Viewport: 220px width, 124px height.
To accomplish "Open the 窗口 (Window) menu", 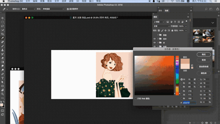I will click(x=91, y=1).
